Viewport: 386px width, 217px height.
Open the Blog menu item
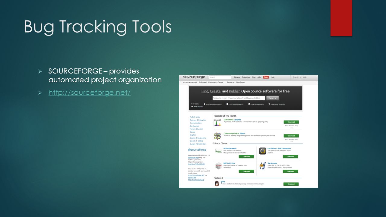(x=254, y=77)
